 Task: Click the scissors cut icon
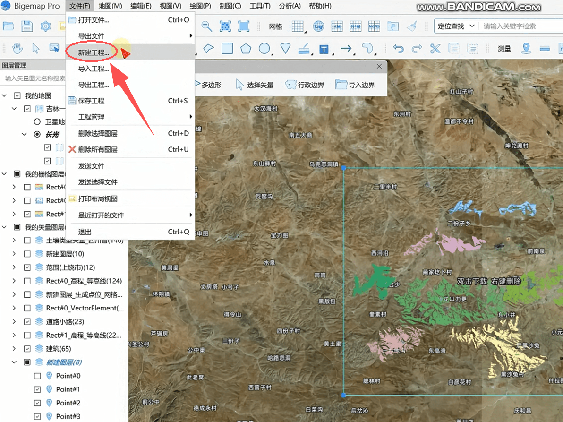pos(435,48)
